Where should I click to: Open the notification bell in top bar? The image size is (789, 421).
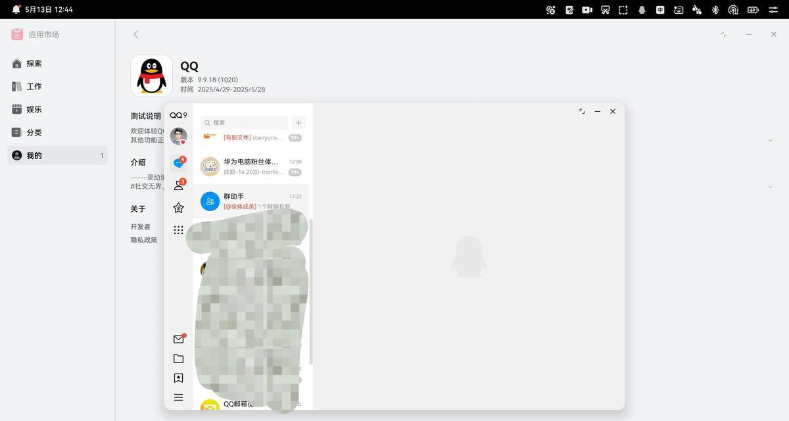[16, 9]
